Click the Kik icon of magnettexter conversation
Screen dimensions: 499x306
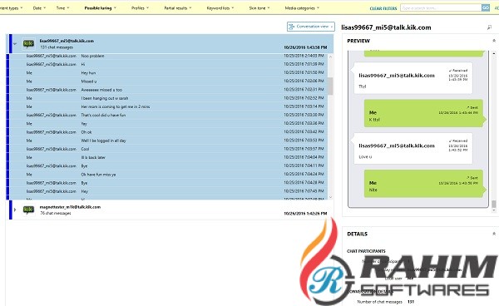(28, 210)
